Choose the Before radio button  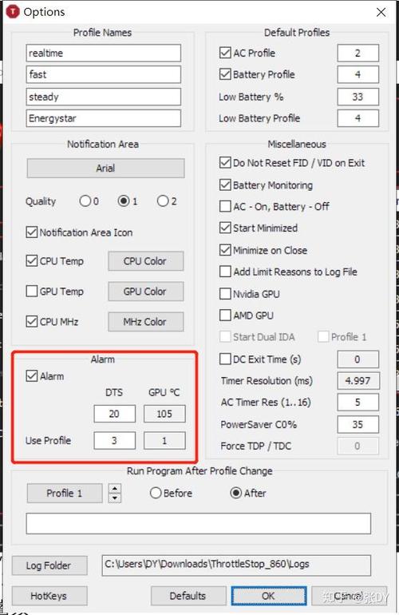pyautogui.click(x=156, y=493)
